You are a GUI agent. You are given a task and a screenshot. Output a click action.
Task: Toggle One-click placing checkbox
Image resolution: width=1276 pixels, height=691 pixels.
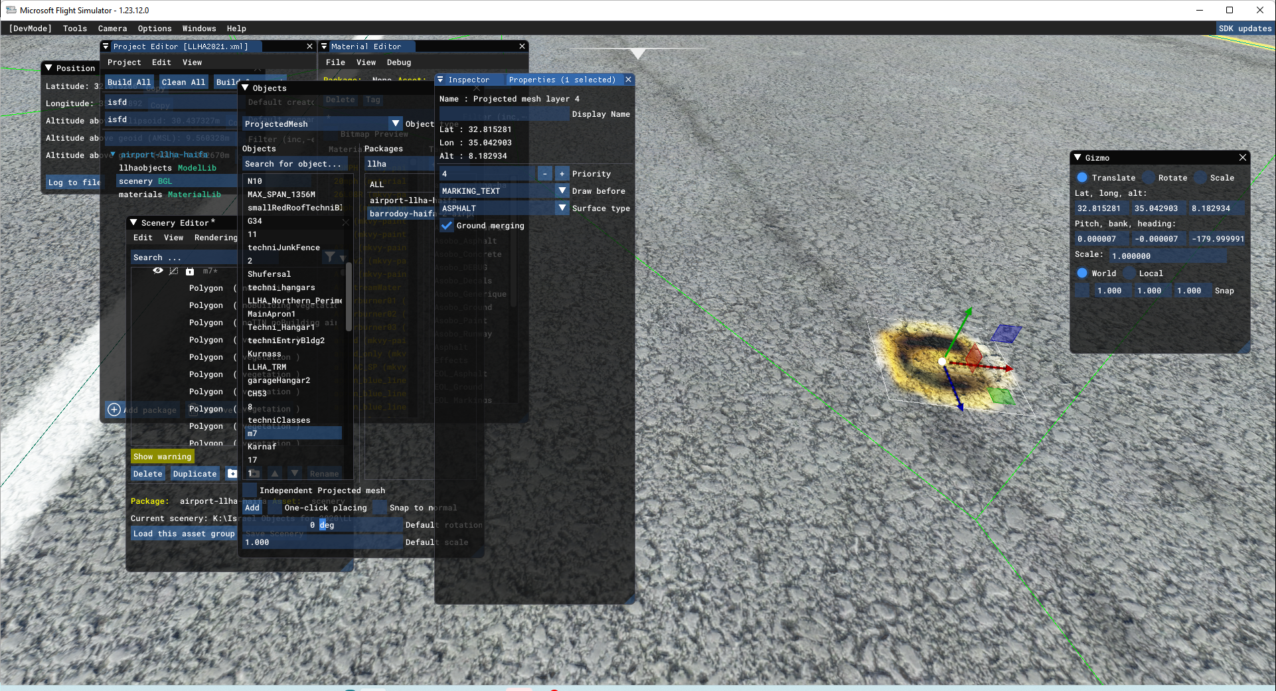pos(275,508)
